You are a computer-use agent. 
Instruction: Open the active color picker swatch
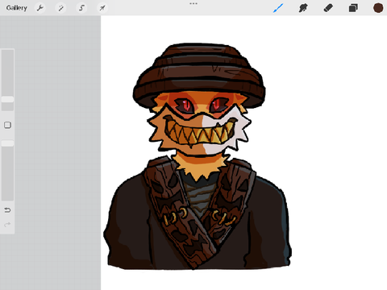[x=378, y=8]
